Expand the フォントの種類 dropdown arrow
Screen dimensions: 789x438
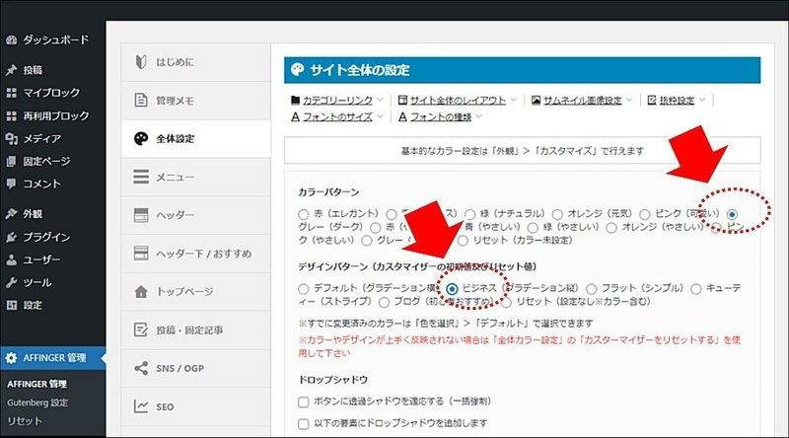478,116
